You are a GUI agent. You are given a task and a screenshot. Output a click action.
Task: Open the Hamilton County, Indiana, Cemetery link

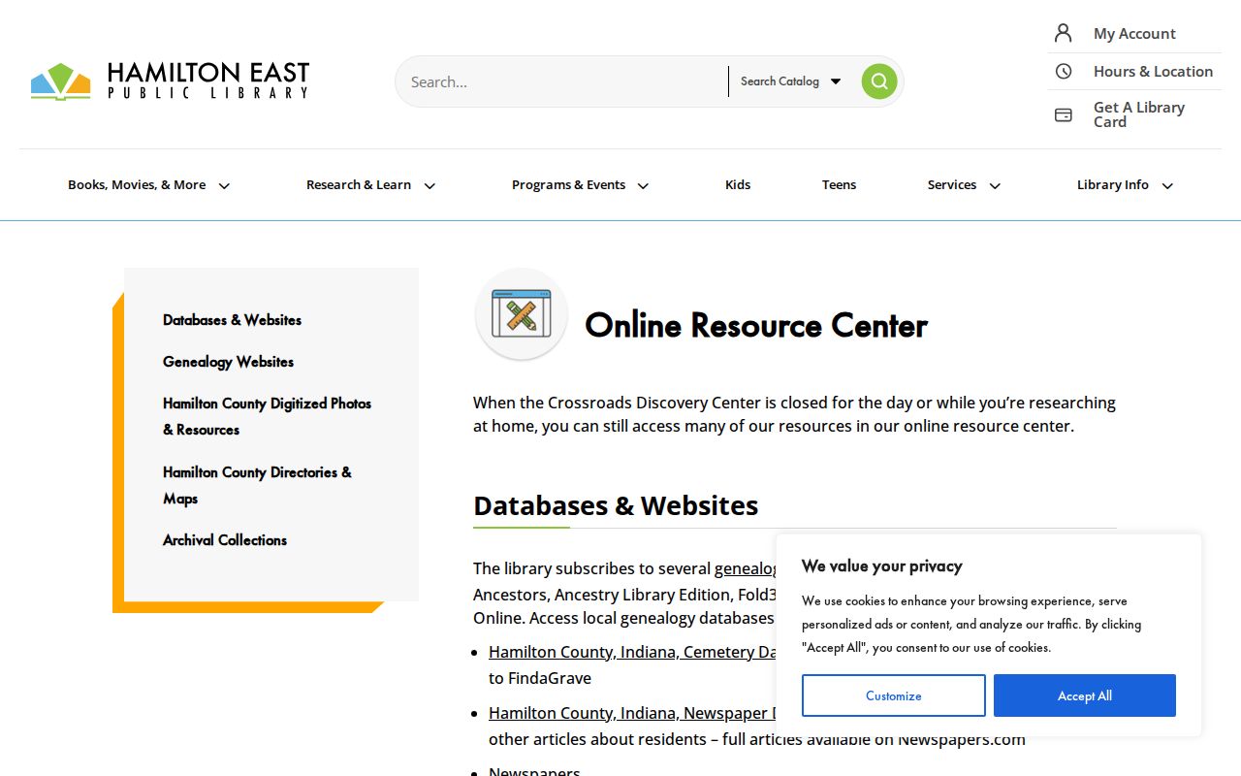coord(632,652)
